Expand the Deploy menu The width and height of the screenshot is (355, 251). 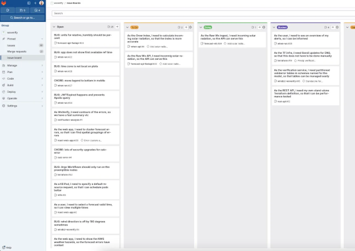[x=23, y=92]
